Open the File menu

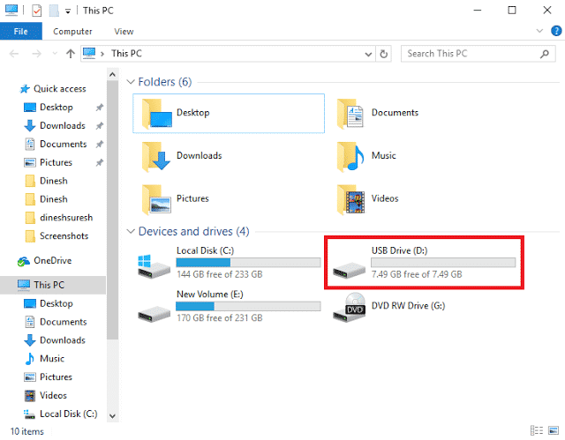21,31
